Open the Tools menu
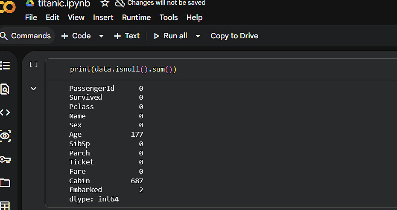Screen dimensions: 397x210 [x=169, y=17]
